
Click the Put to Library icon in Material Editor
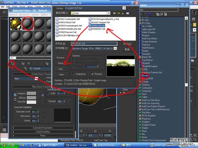[x=47, y=63]
